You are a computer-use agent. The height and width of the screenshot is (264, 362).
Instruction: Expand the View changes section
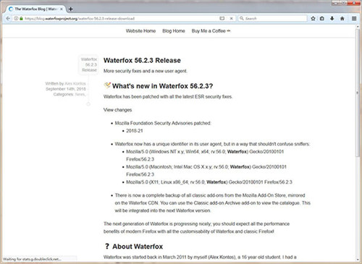pos(117,110)
